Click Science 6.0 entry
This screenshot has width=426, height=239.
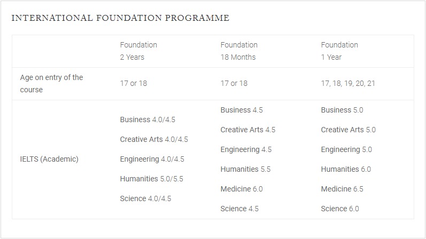pyautogui.click(x=340, y=209)
